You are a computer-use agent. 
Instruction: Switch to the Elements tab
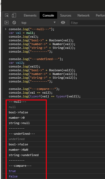[x=30, y=15]
